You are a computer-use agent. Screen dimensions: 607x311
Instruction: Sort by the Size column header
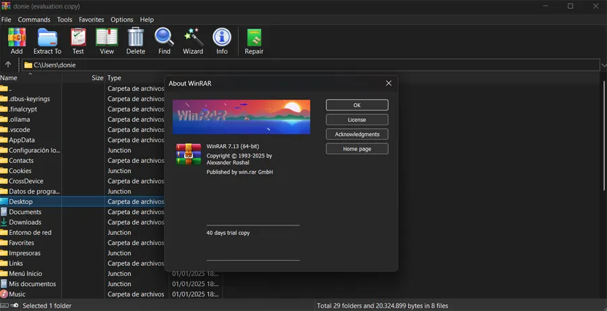point(84,78)
